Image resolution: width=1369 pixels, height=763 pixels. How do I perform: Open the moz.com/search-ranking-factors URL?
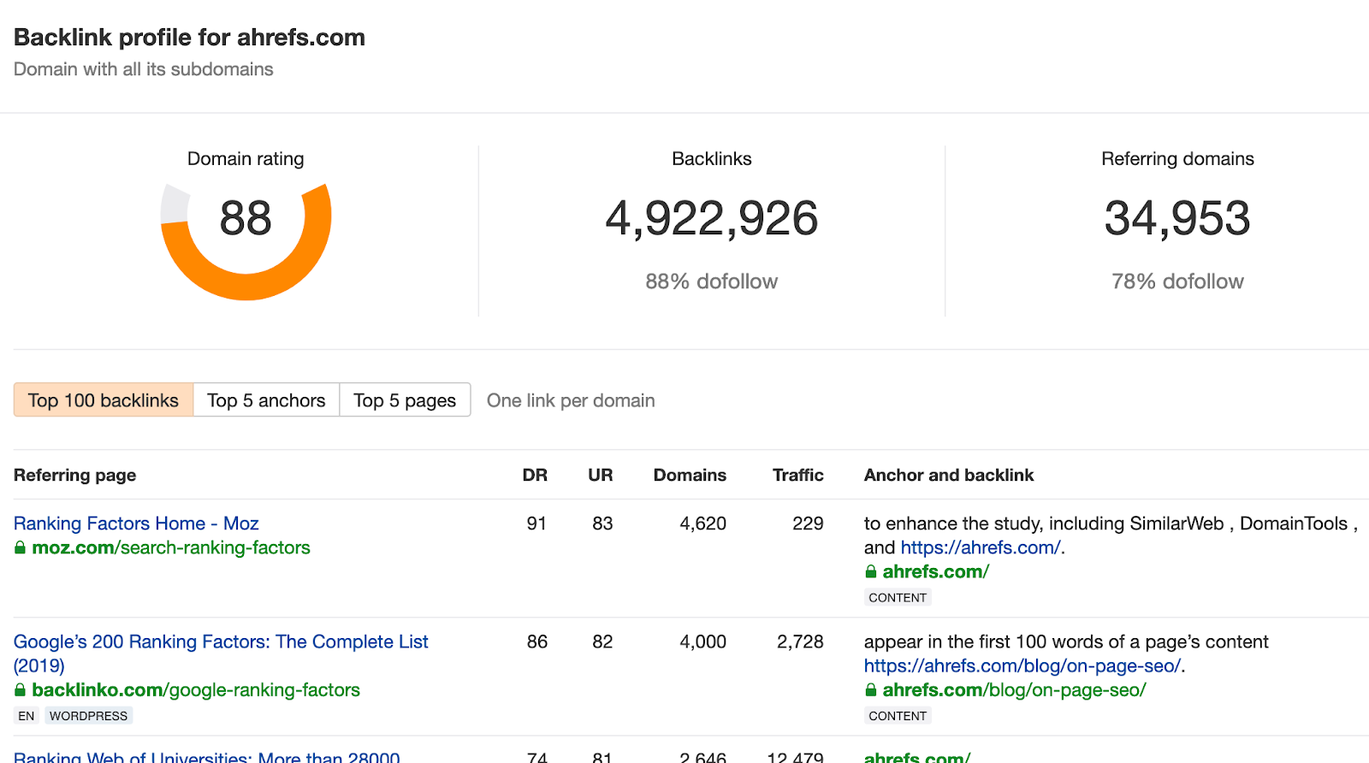171,547
